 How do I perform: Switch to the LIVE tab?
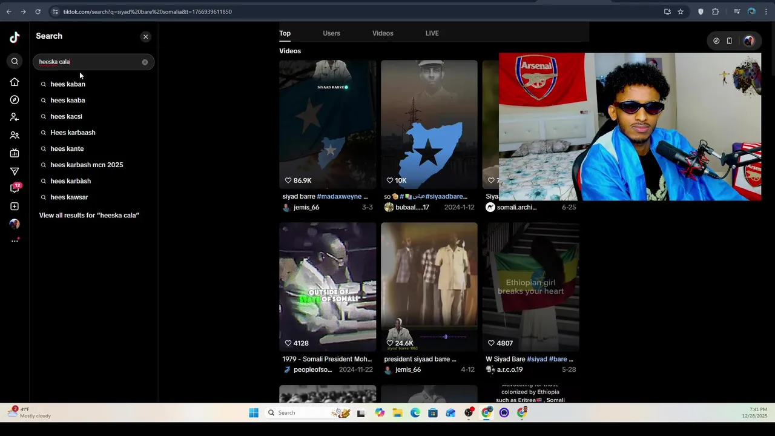[432, 33]
